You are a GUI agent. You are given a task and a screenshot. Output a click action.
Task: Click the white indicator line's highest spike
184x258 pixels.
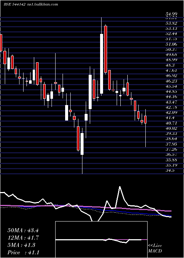[120, 186]
